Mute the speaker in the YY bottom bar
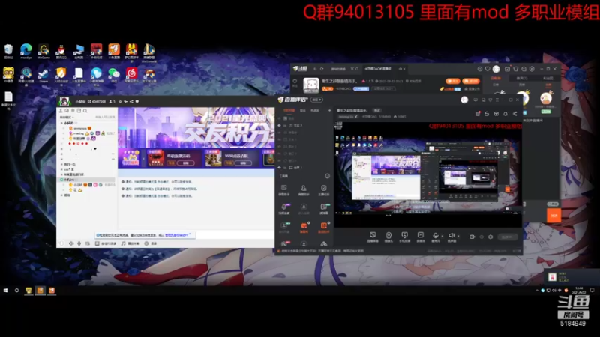This screenshot has height=337, width=600. 71,243
